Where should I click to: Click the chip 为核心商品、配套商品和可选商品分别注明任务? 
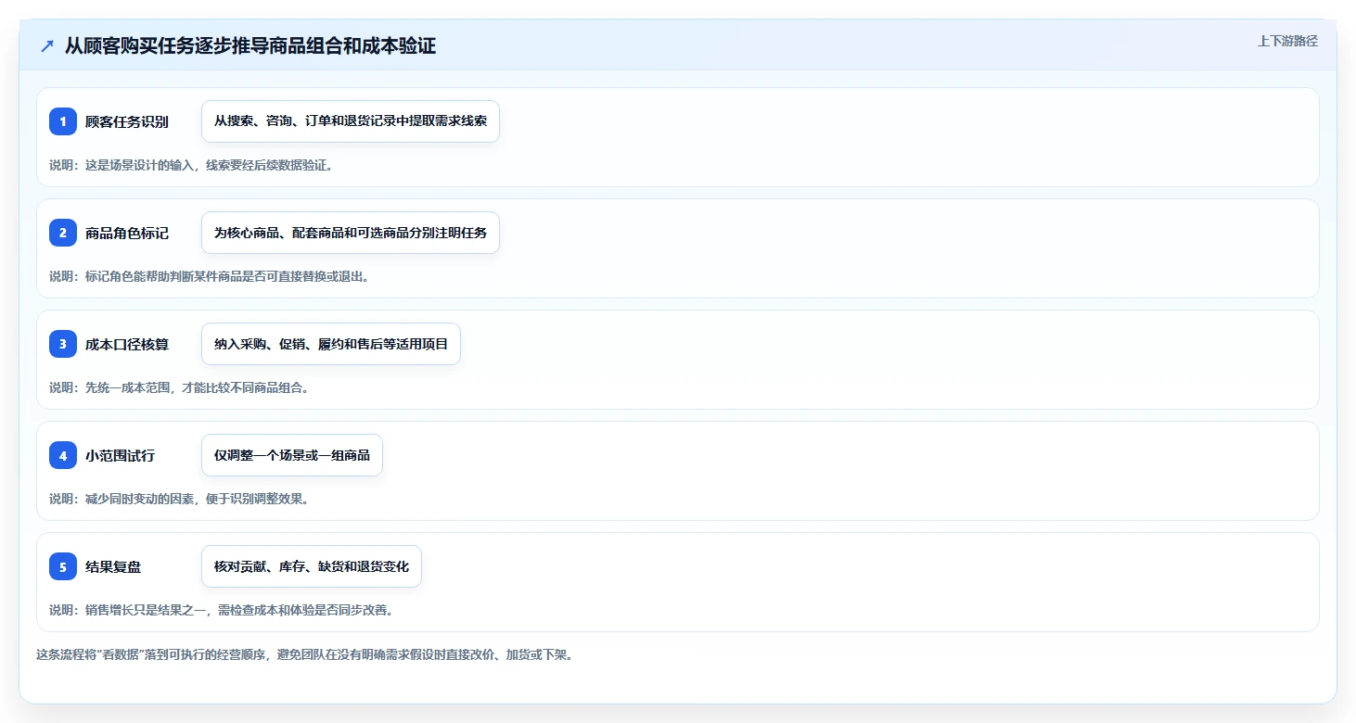pyautogui.click(x=351, y=233)
